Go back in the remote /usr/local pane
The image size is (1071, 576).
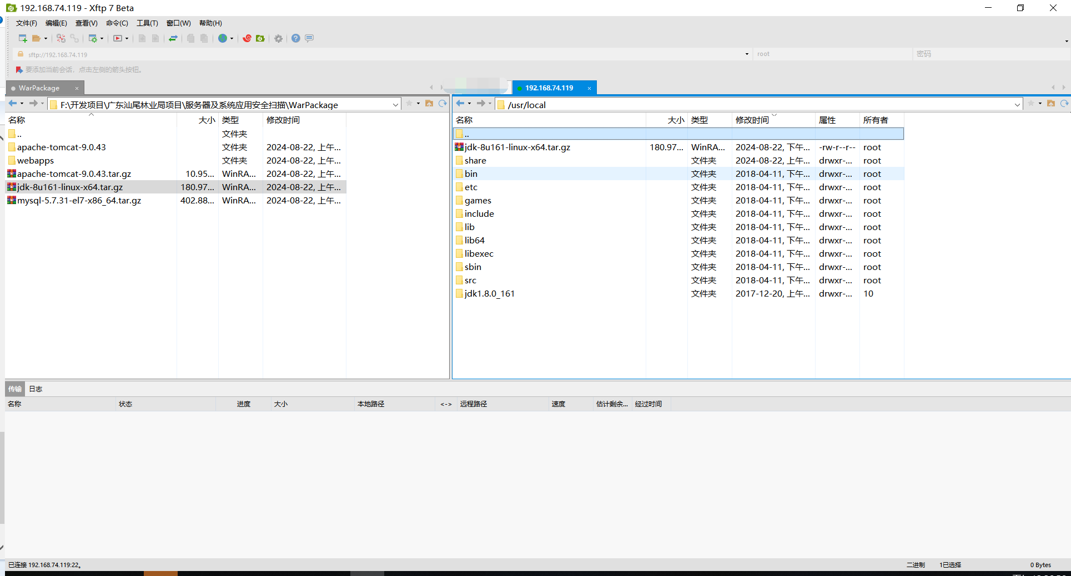click(x=460, y=104)
